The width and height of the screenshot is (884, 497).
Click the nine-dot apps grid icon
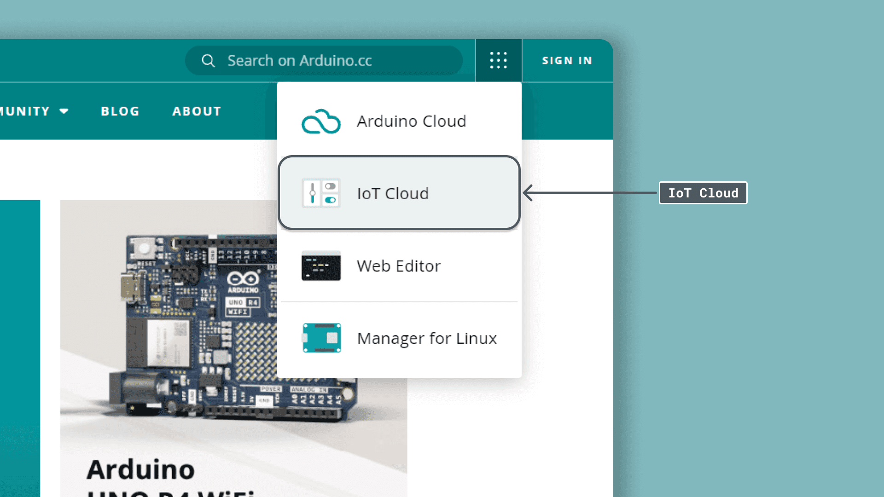pyautogui.click(x=498, y=60)
